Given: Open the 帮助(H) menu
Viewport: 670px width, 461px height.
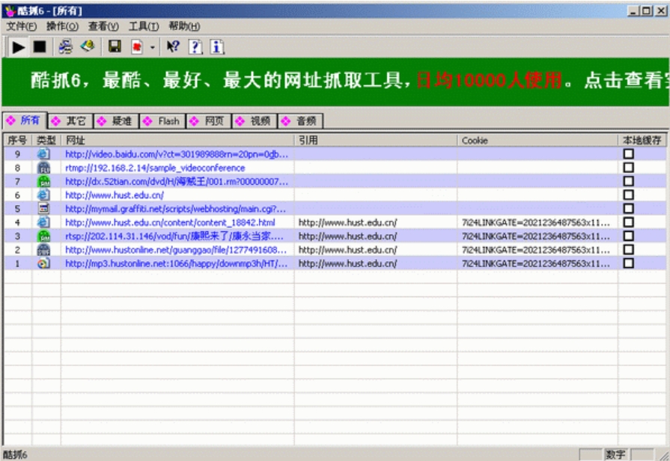Looking at the screenshot, I should coord(184,26).
